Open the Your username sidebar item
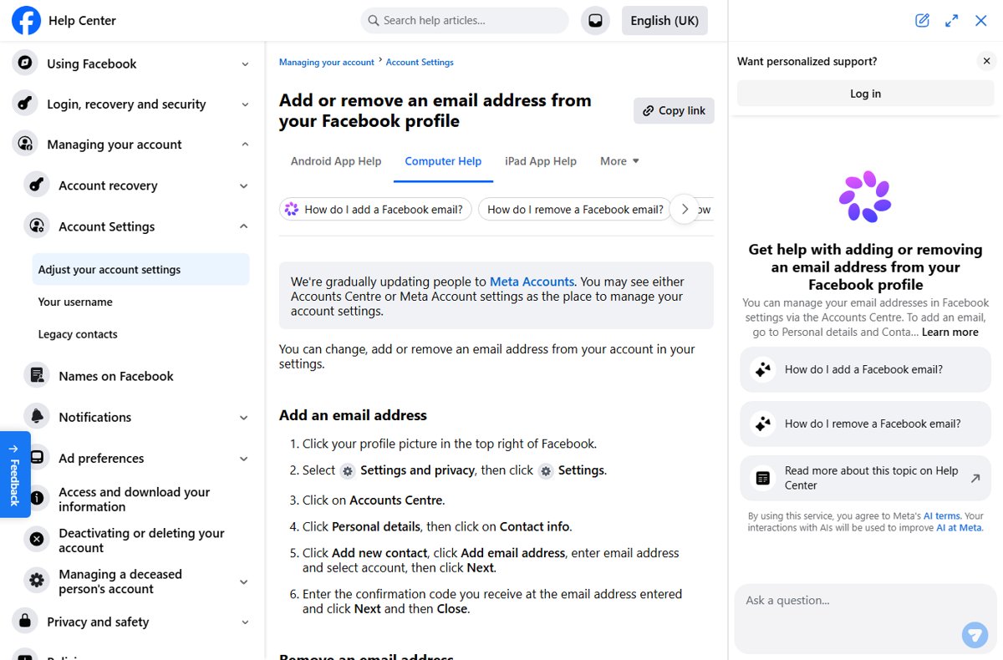Viewport: 1003px width, 660px height. point(140,302)
